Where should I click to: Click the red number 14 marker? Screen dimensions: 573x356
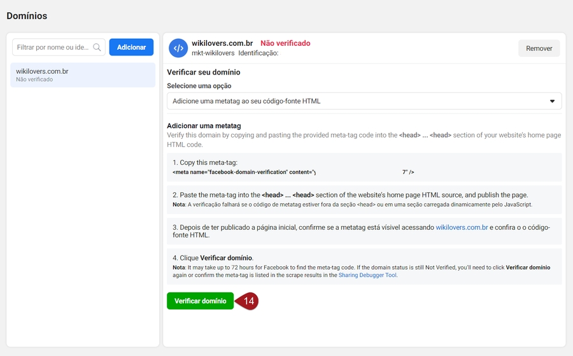pyautogui.click(x=248, y=301)
